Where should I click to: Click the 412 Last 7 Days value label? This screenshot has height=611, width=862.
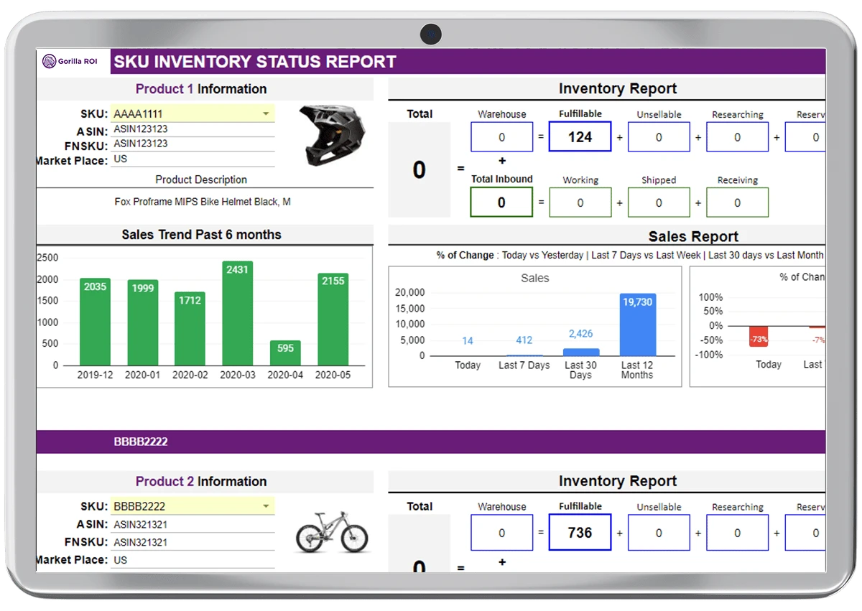point(524,340)
